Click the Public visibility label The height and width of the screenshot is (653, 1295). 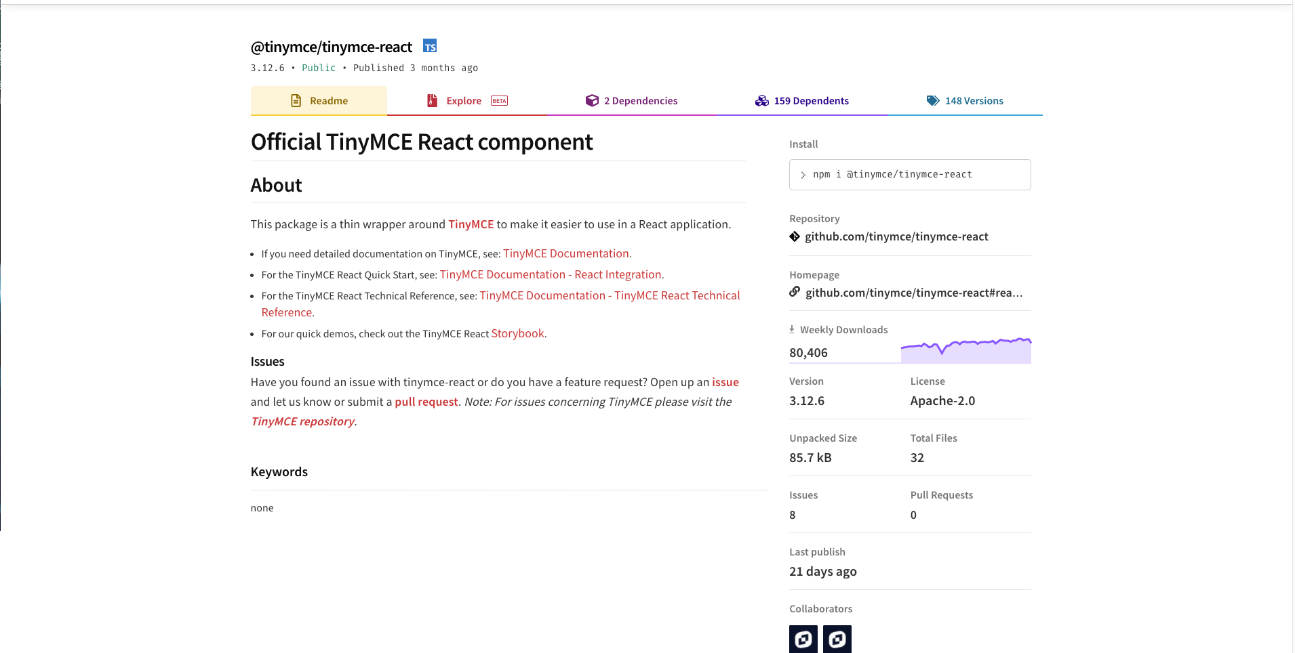[319, 68]
